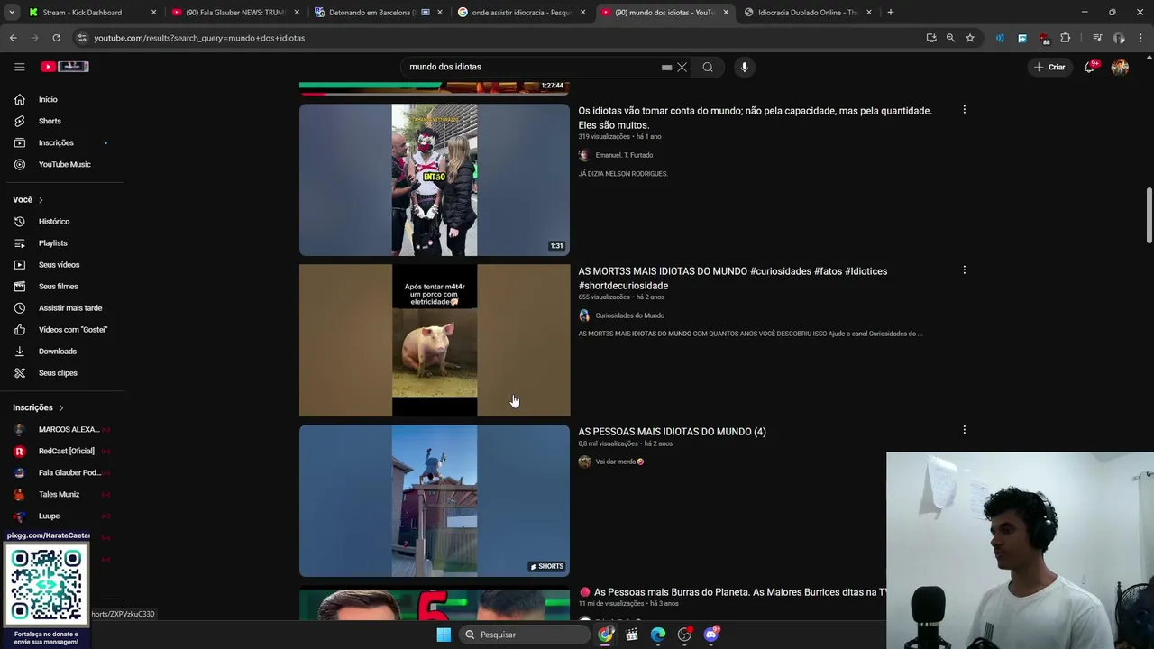Open Shorts in the sidebar
Viewport: 1154px width, 649px height.
point(50,121)
